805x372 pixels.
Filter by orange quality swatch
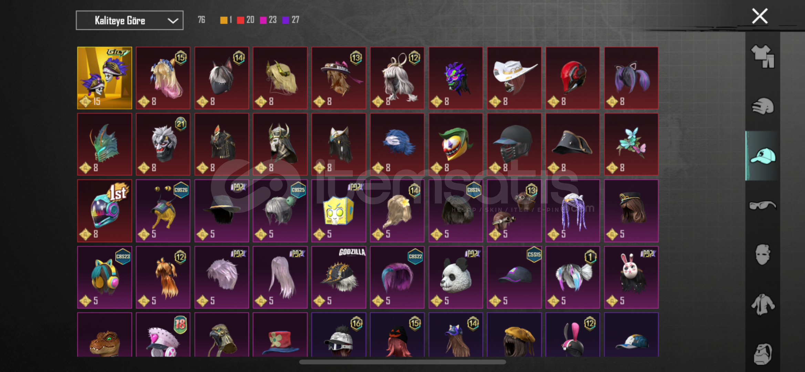pos(224,20)
